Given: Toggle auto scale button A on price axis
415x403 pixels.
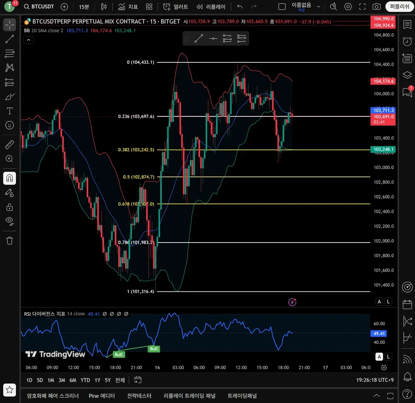Looking at the screenshot, I should [x=380, y=302].
